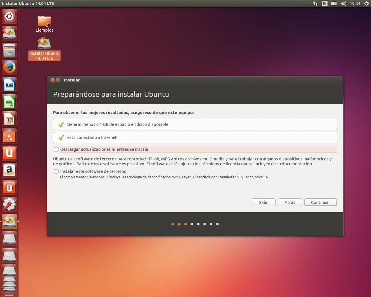Enable Descargar actualizaciones mientras se instala
The width and height of the screenshot is (371, 297).
coord(56,149)
